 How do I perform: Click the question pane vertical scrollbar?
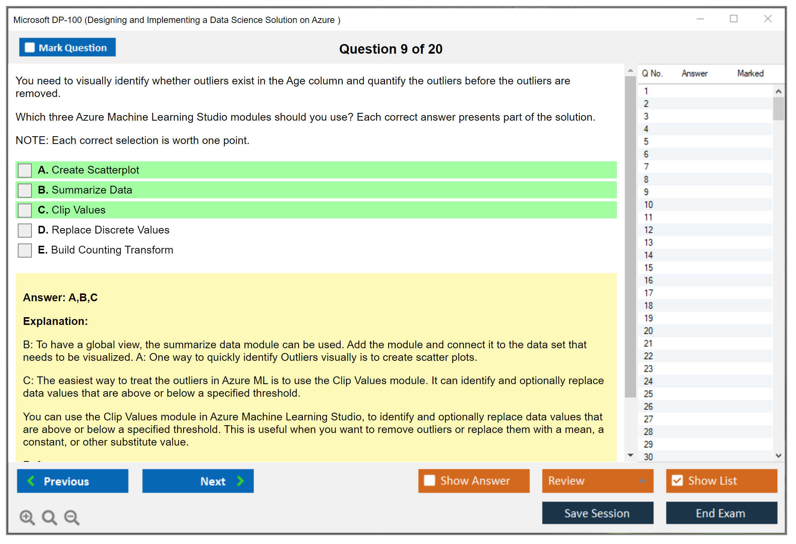pyautogui.click(x=630, y=237)
